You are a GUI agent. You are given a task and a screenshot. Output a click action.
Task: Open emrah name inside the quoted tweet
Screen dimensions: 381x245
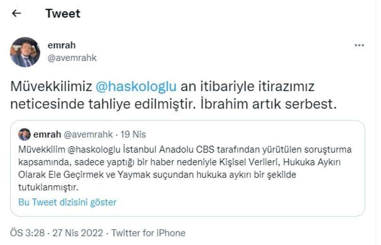(47, 135)
